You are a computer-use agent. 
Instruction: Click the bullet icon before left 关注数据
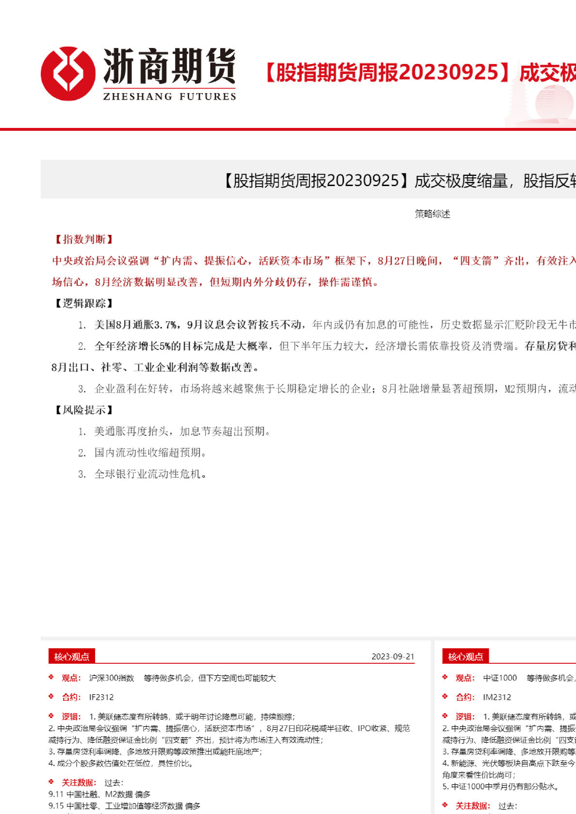[x=51, y=782]
